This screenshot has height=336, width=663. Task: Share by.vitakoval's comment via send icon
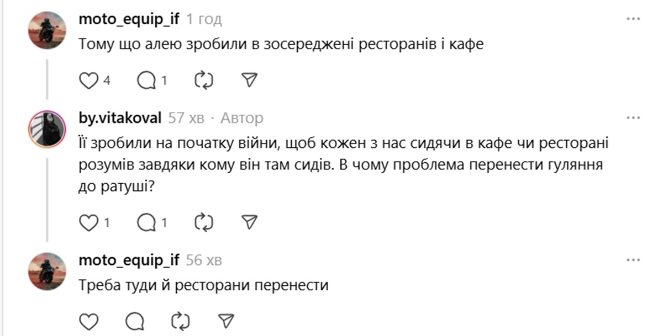pyautogui.click(x=250, y=223)
